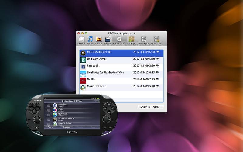Tap the Facebook icon on Vita screen
243x152 pixels.
(55, 105)
